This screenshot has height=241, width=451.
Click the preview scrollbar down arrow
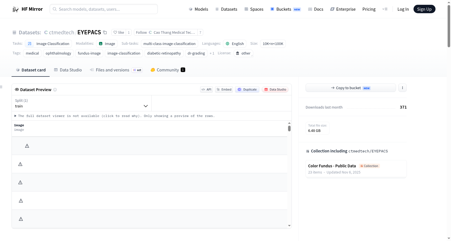coord(289,226)
